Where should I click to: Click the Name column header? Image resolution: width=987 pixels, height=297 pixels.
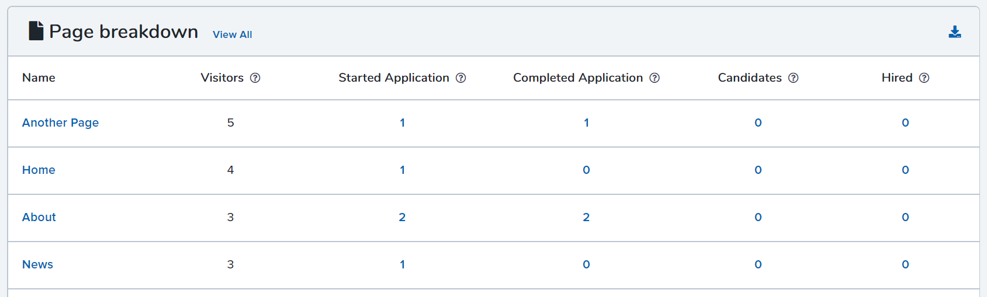click(39, 78)
